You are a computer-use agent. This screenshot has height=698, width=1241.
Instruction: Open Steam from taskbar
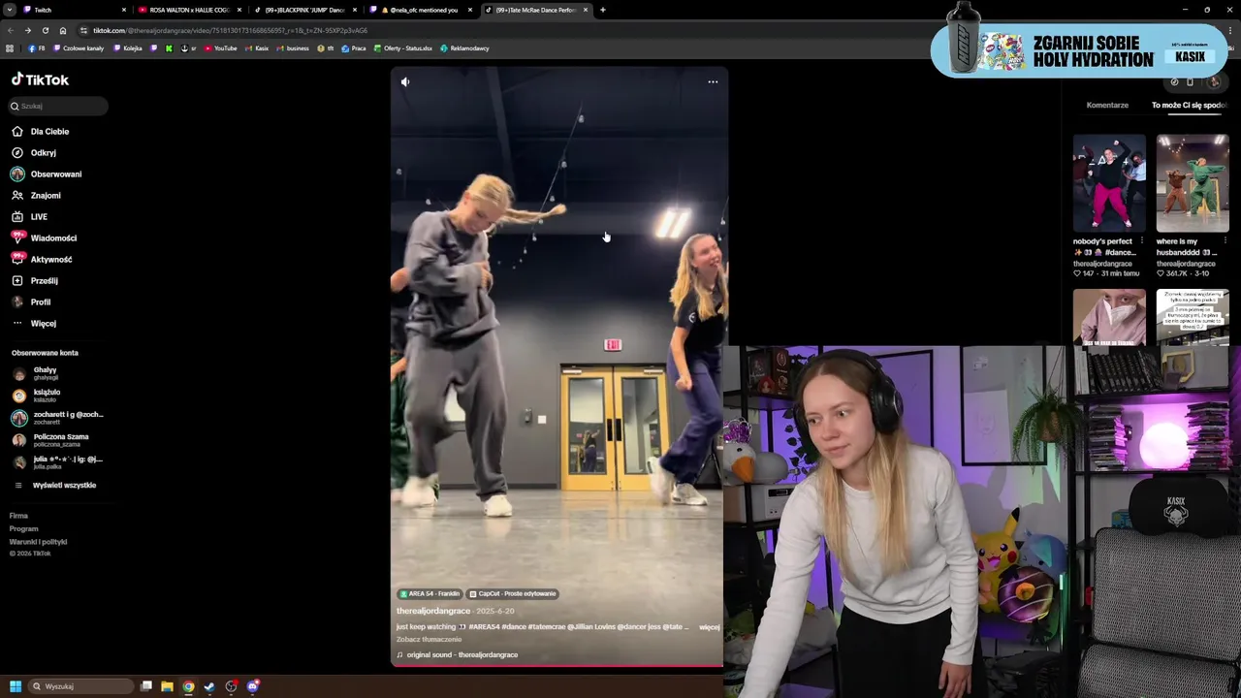pyautogui.click(x=209, y=686)
